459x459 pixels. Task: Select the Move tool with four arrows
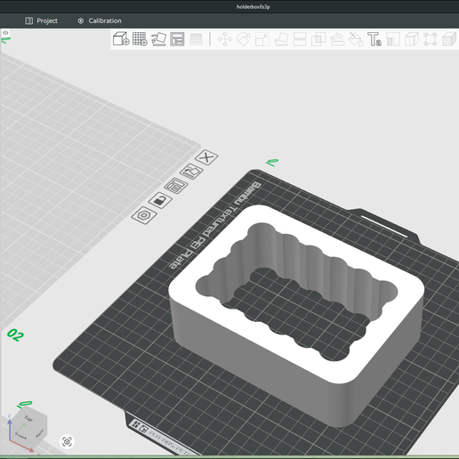click(225, 39)
